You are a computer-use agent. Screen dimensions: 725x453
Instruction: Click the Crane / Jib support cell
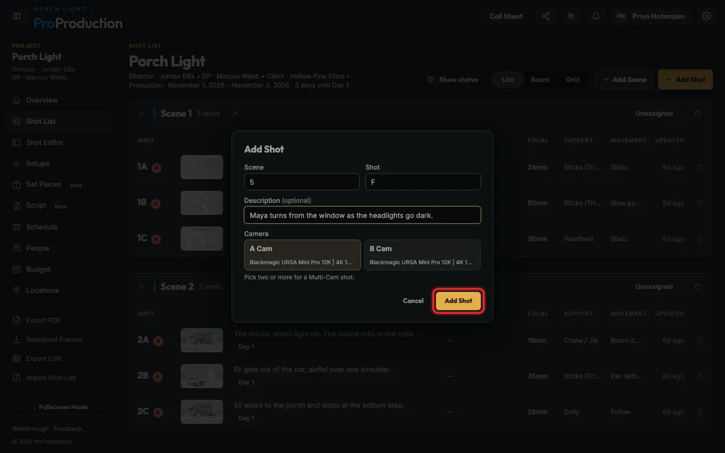[581, 340]
